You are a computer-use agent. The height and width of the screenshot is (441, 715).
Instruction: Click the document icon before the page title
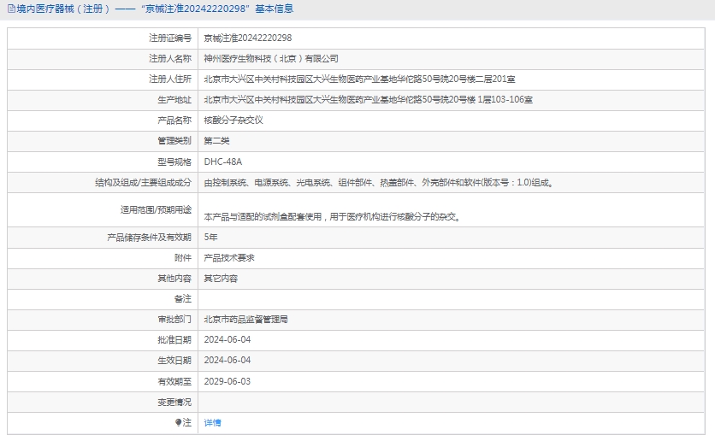(11, 9)
